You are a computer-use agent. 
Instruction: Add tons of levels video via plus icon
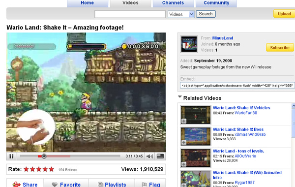[x=184, y=164]
